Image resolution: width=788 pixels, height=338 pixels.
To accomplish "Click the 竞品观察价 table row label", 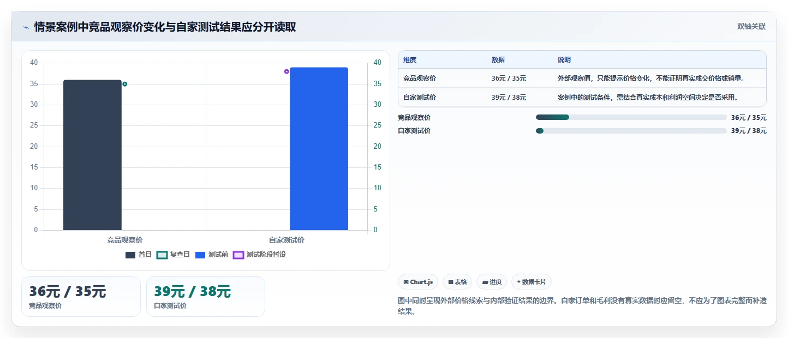I will tap(420, 79).
